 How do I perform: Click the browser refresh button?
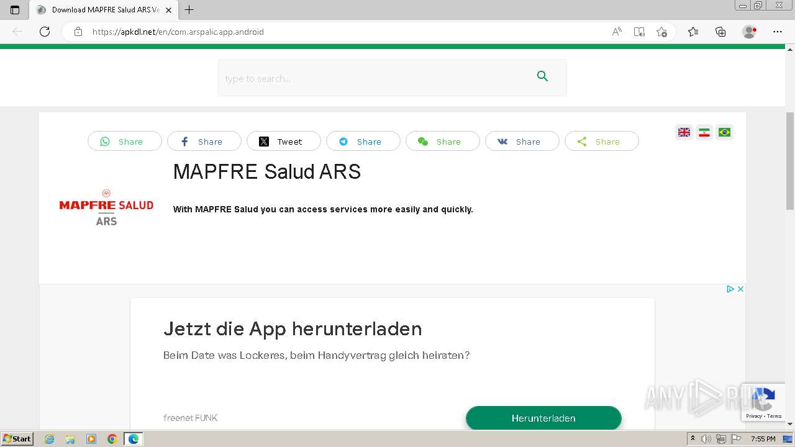point(45,32)
